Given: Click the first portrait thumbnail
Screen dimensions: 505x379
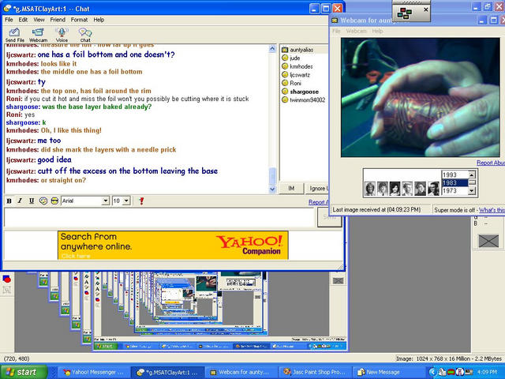Looking at the screenshot, I should (370, 189).
